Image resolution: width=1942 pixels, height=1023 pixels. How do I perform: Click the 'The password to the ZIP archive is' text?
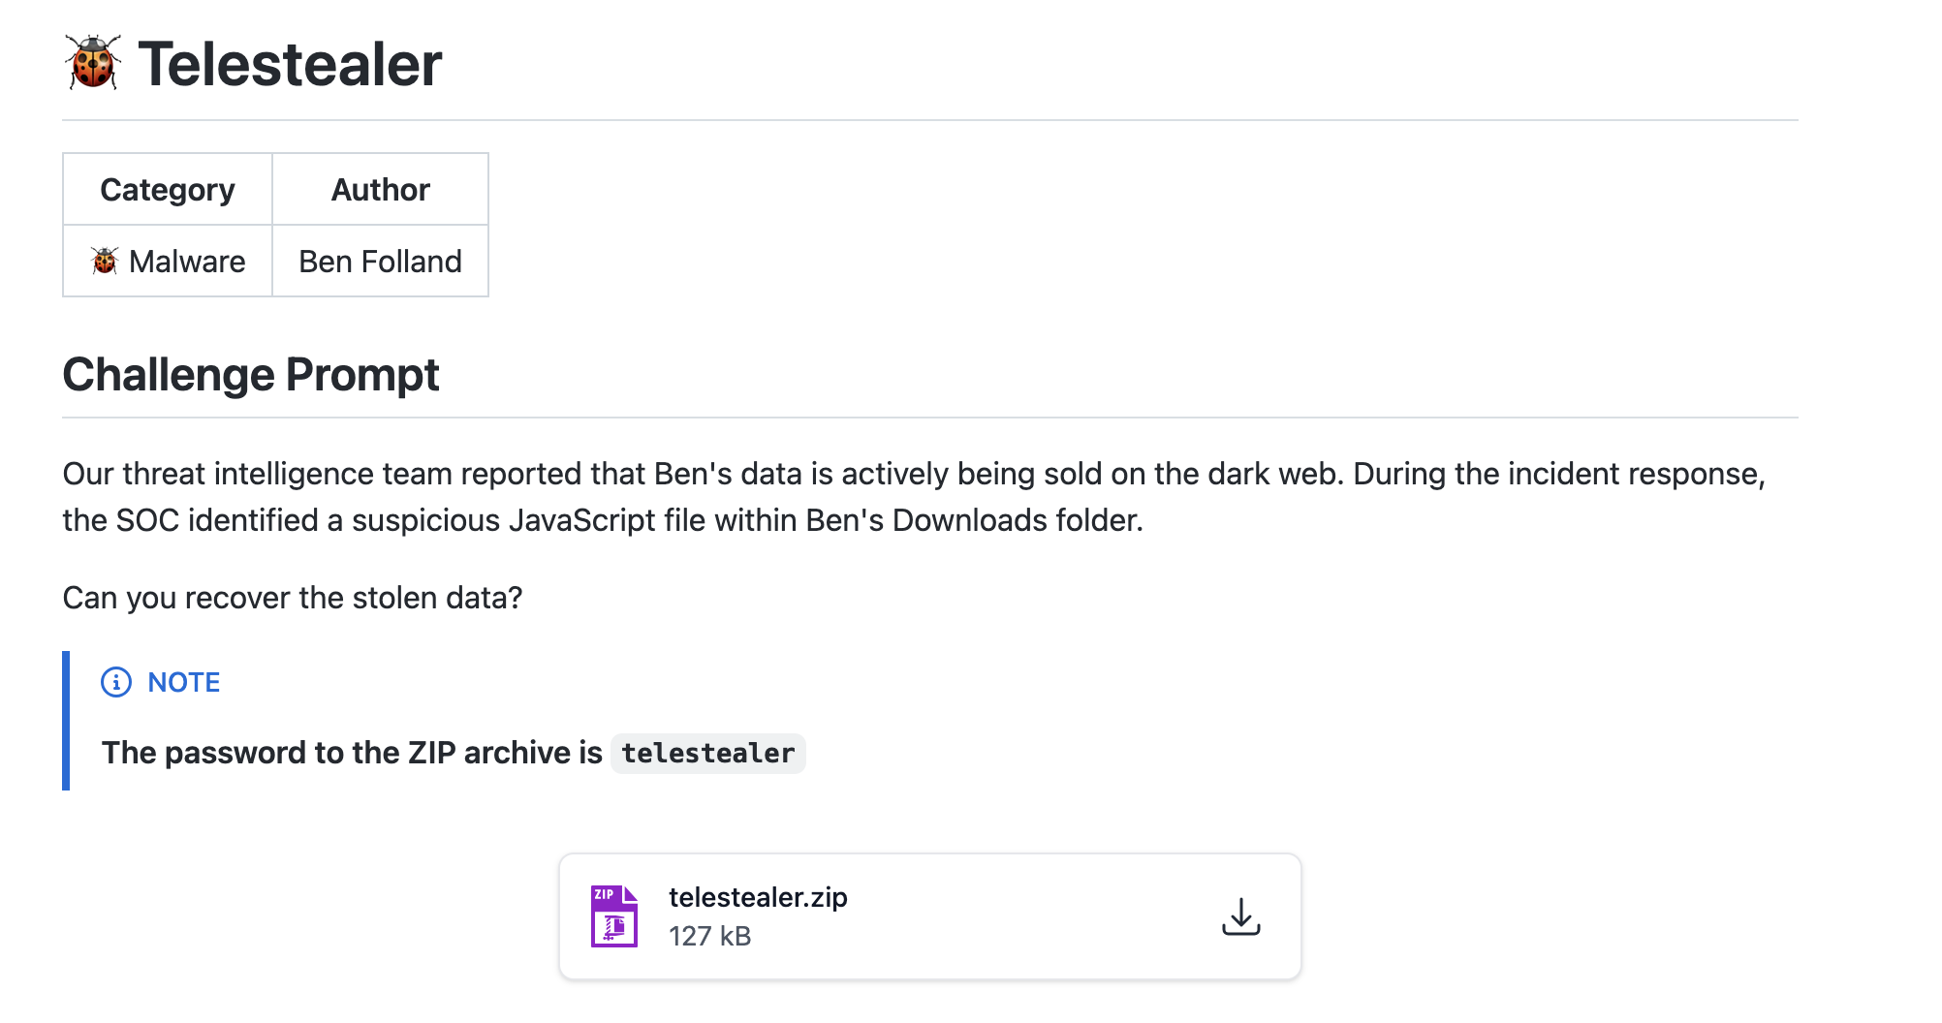pyautogui.click(x=352, y=753)
